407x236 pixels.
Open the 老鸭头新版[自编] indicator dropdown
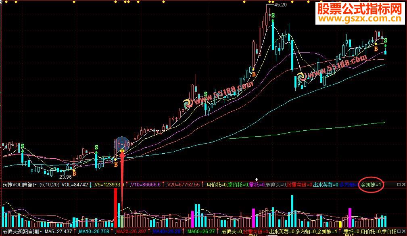point(41,231)
